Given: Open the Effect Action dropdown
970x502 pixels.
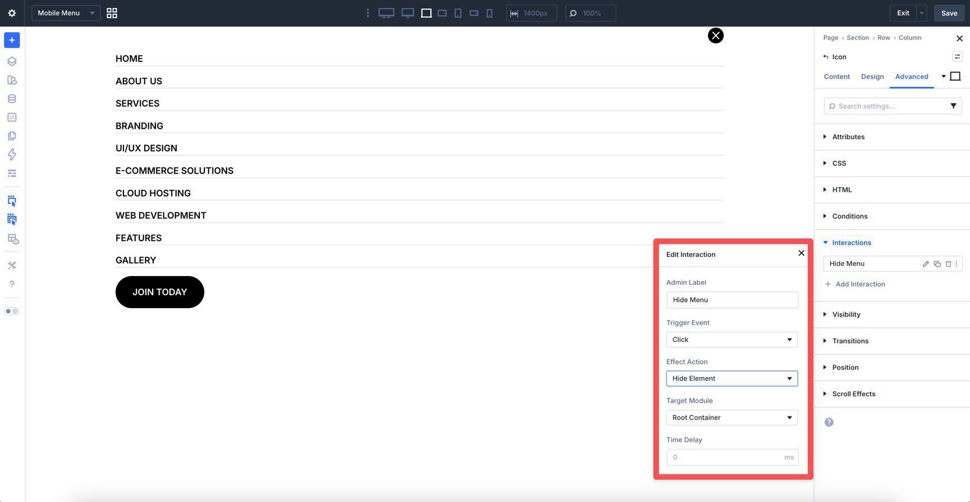Looking at the screenshot, I should tap(732, 379).
